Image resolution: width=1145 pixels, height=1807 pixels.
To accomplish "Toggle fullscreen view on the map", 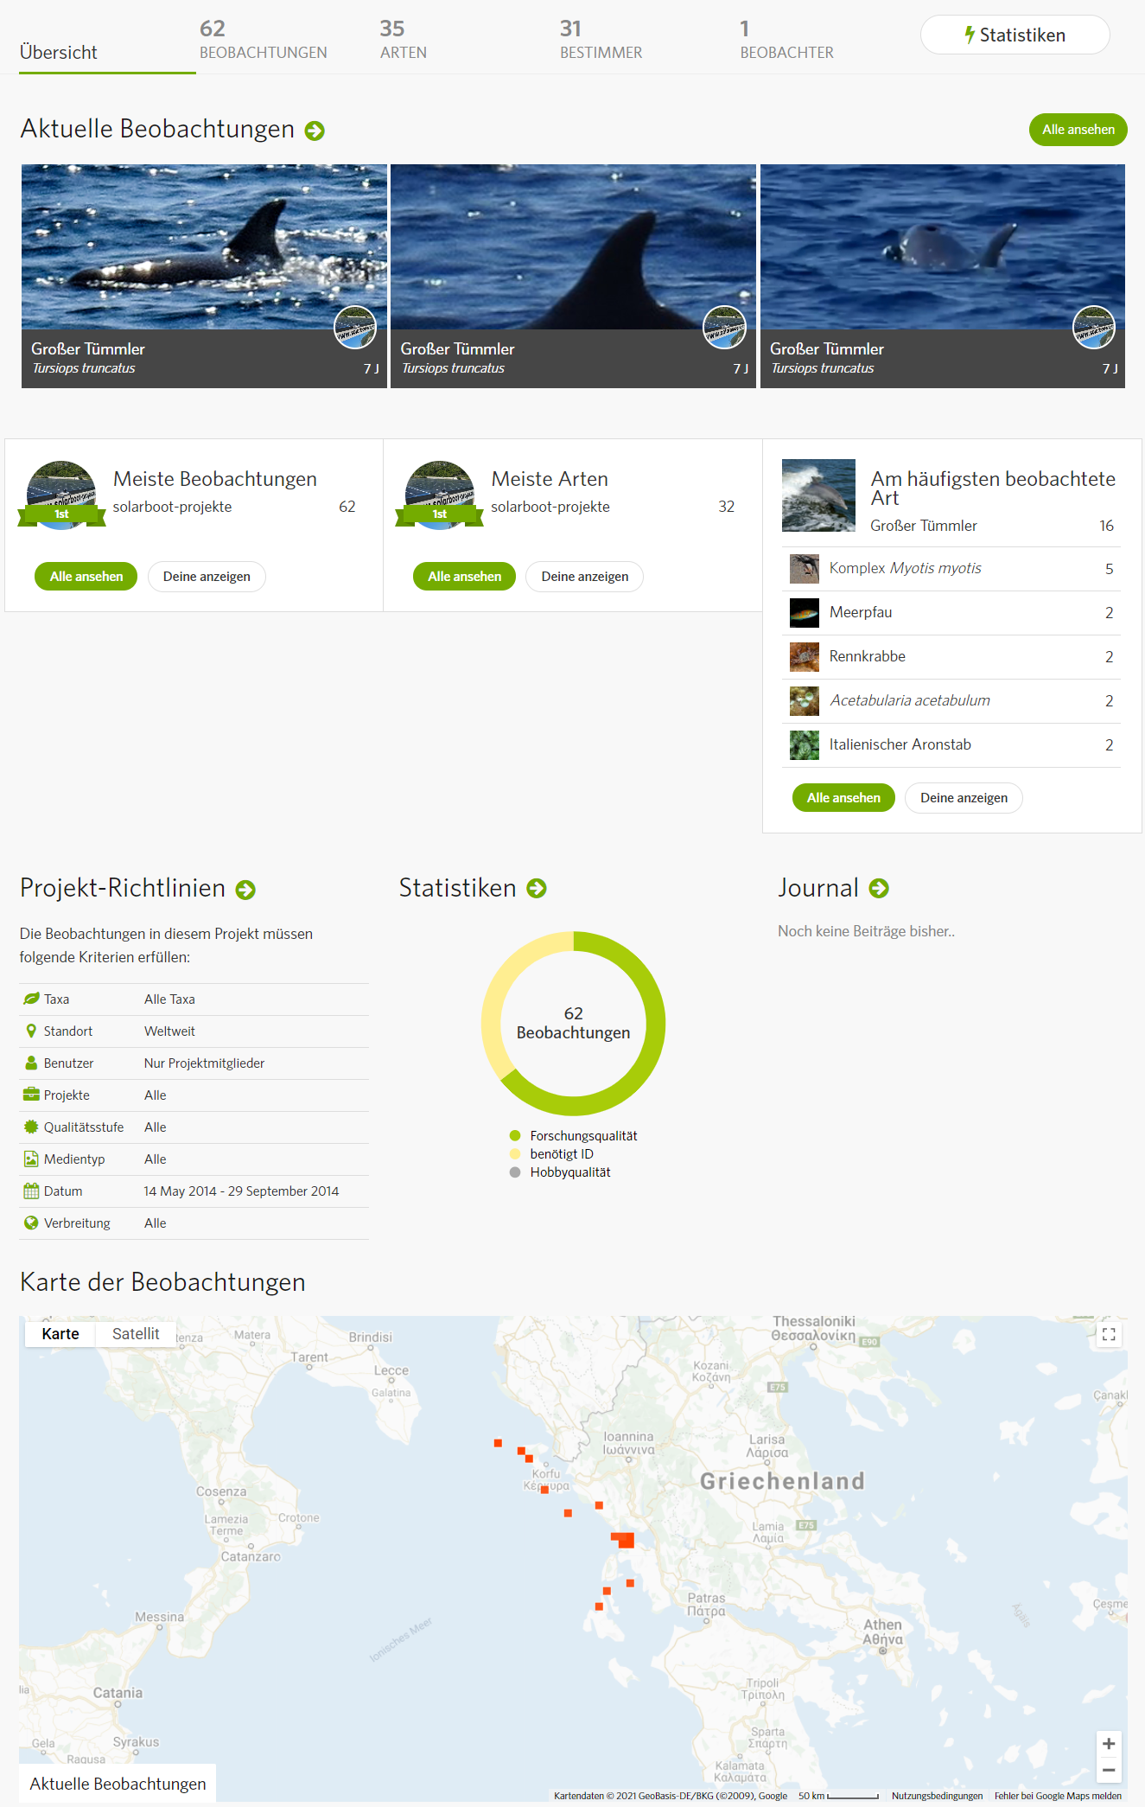I will [x=1109, y=1334].
